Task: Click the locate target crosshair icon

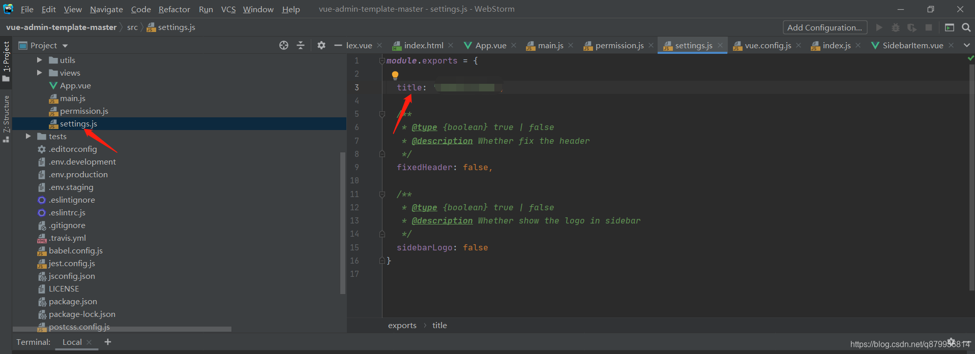Action: 284,45
